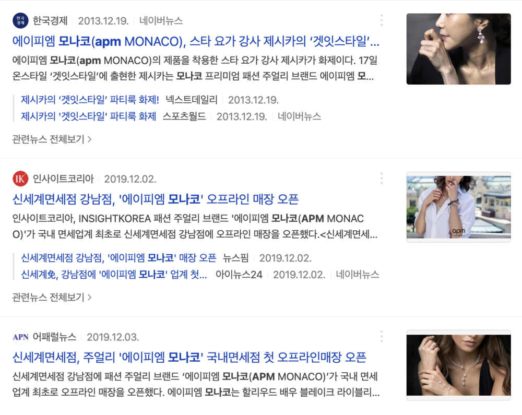This screenshot has width=522, height=415.
Task: Open 스포츠월드 related article link
Action: [x=89, y=116]
